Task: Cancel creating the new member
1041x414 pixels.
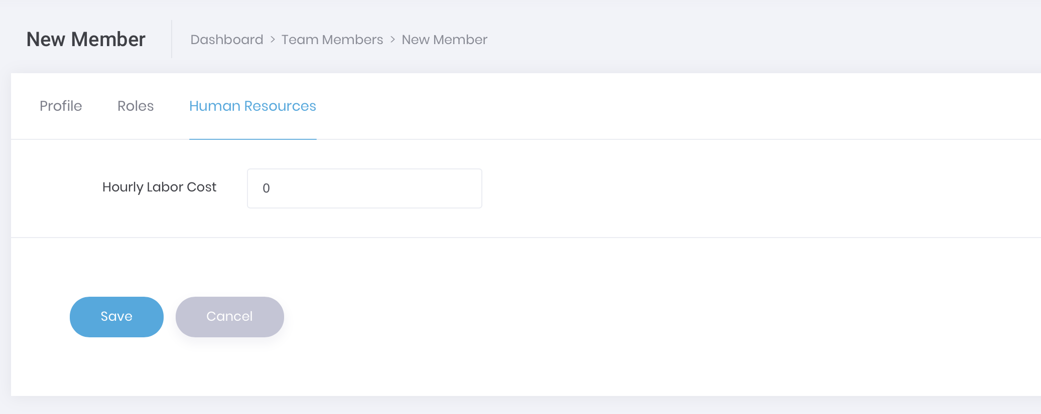Action: point(230,317)
